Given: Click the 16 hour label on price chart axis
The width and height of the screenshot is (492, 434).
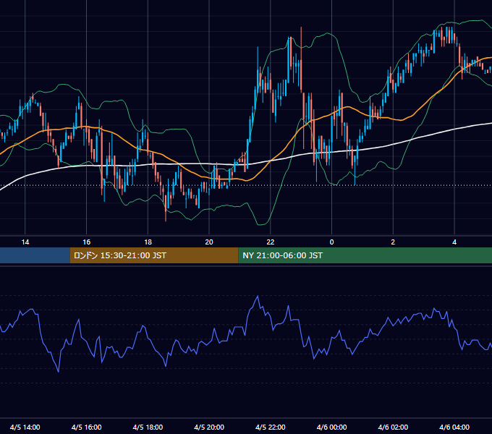Looking at the screenshot, I should [87, 242].
